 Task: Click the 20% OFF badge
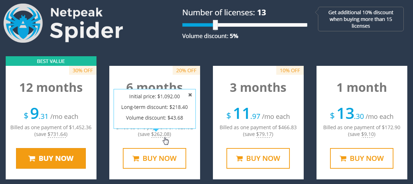[186, 70]
